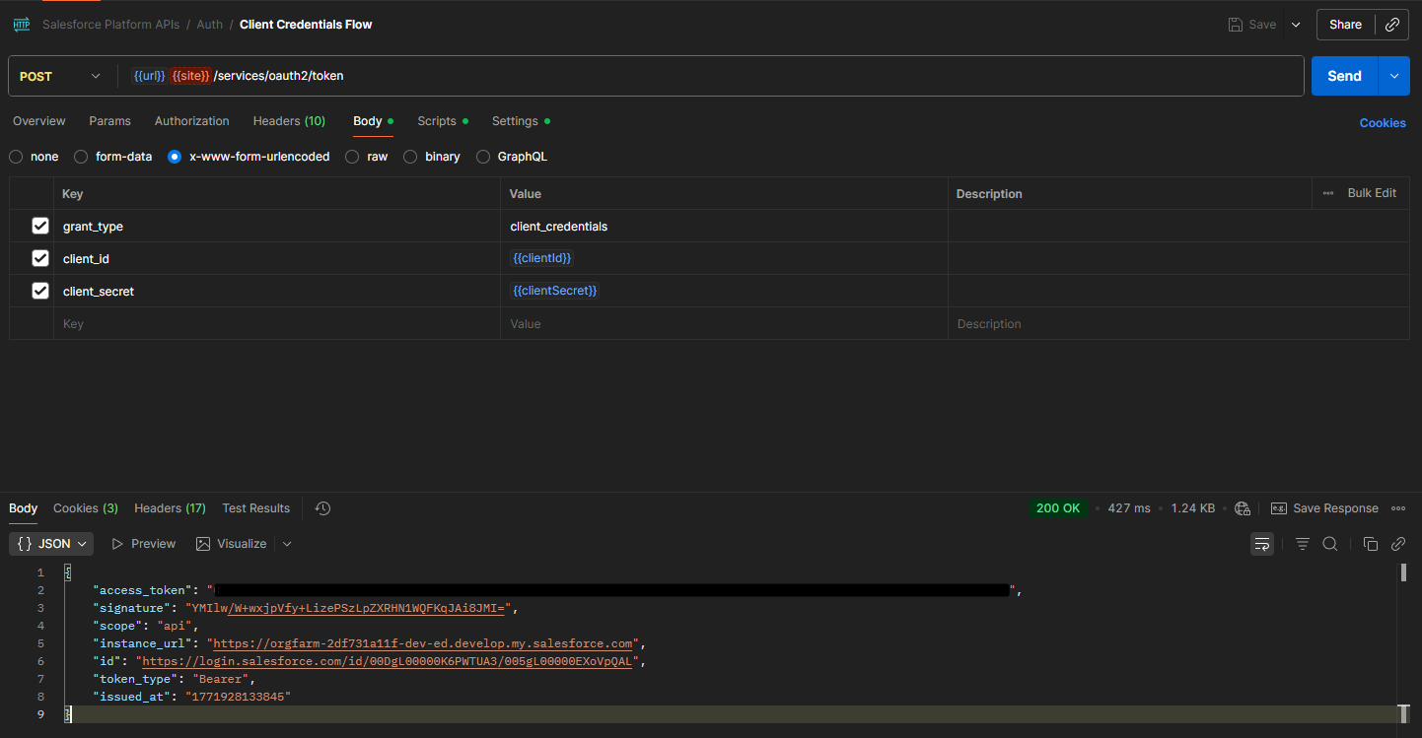Click the request URL input field

710,76
